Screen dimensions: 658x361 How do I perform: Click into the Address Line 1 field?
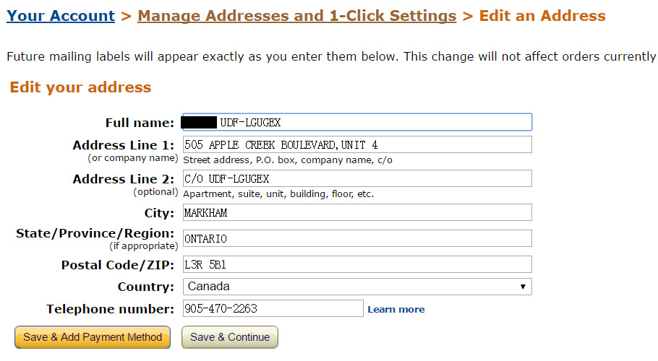[x=357, y=144]
